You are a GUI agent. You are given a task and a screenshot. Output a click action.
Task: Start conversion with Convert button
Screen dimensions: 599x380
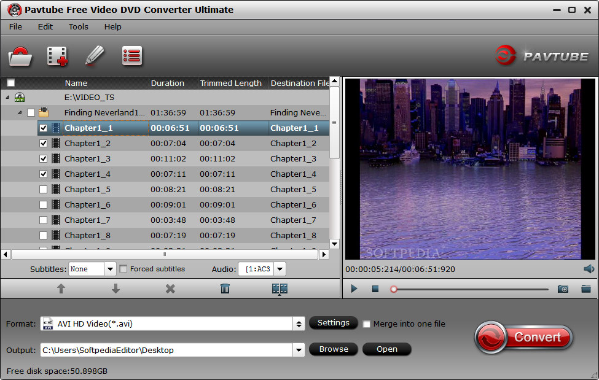[x=523, y=337]
